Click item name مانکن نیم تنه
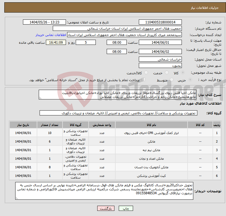 tap(151, 150)
